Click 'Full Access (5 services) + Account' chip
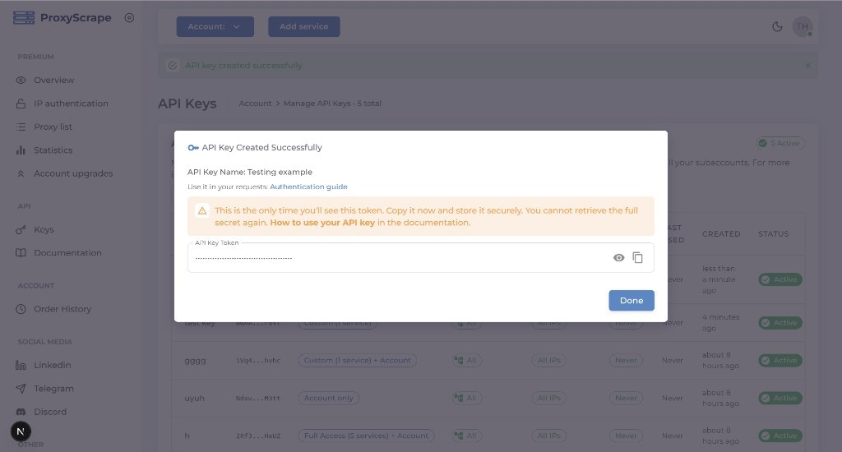Screen dimensions: 842x452 (x=366, y=436)
